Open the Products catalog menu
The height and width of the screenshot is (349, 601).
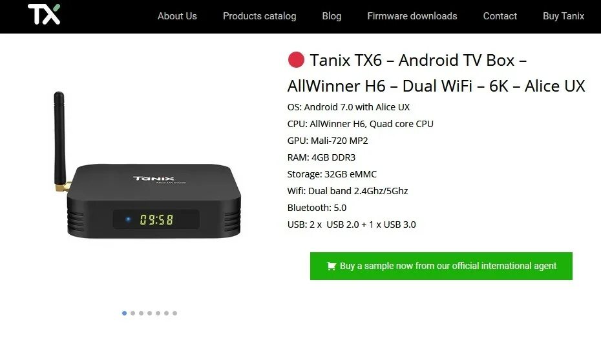[x=260, y=16]
